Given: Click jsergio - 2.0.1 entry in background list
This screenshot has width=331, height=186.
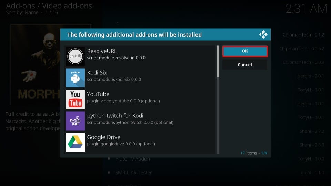Looking at the screenshot, I should point(311,76).
